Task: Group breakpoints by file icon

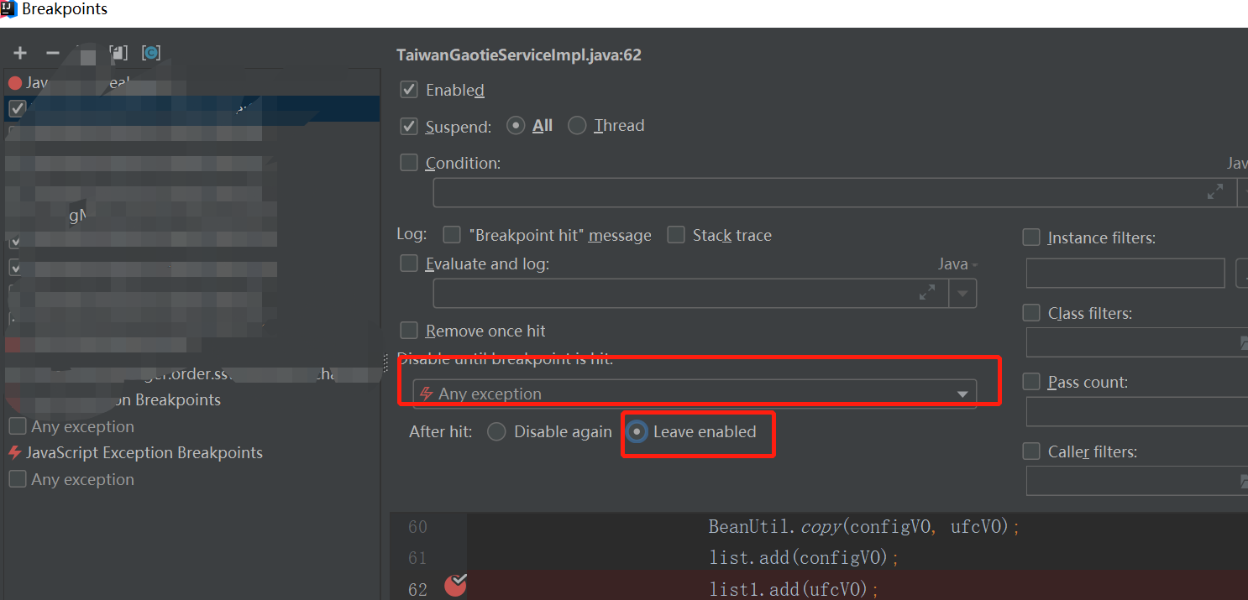Action: click(118, 53)
